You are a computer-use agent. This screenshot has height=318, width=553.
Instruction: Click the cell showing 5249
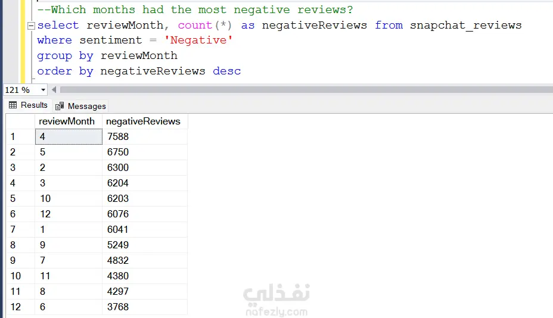pos(145,245)
